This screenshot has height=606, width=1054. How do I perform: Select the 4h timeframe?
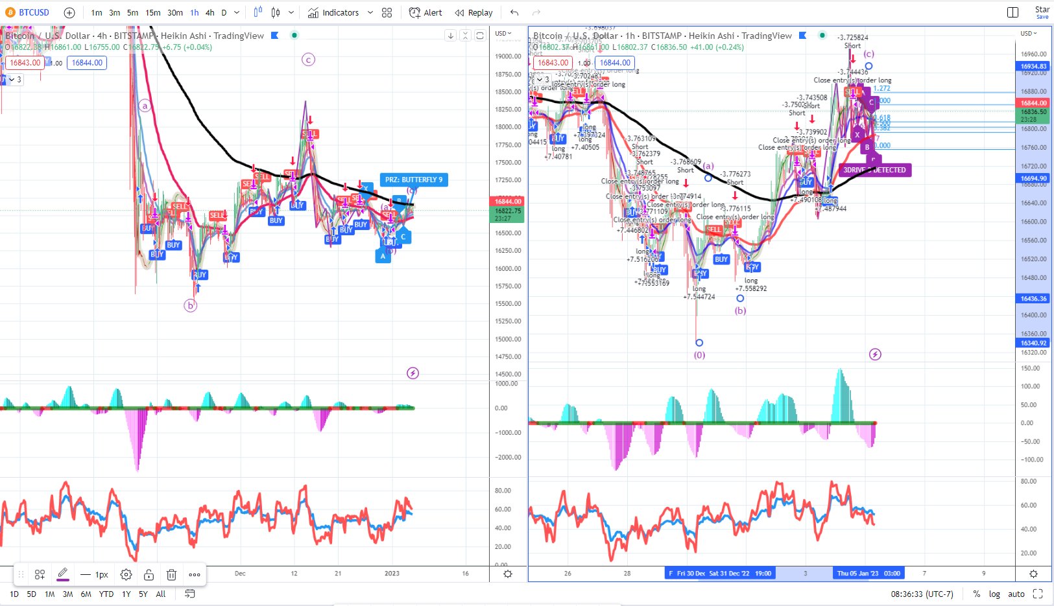(210, 12)
